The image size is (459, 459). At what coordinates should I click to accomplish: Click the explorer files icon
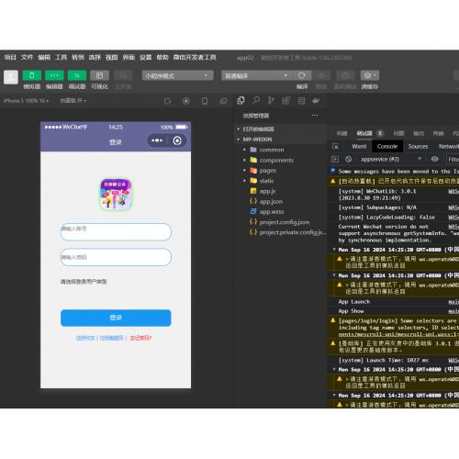(241, 100)
